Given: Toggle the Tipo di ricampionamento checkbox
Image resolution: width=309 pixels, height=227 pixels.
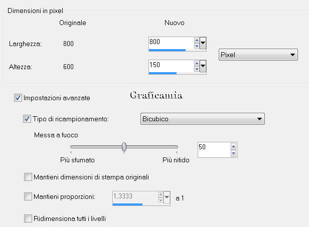Looking at the screenshot, I should (x=27, y=119).
